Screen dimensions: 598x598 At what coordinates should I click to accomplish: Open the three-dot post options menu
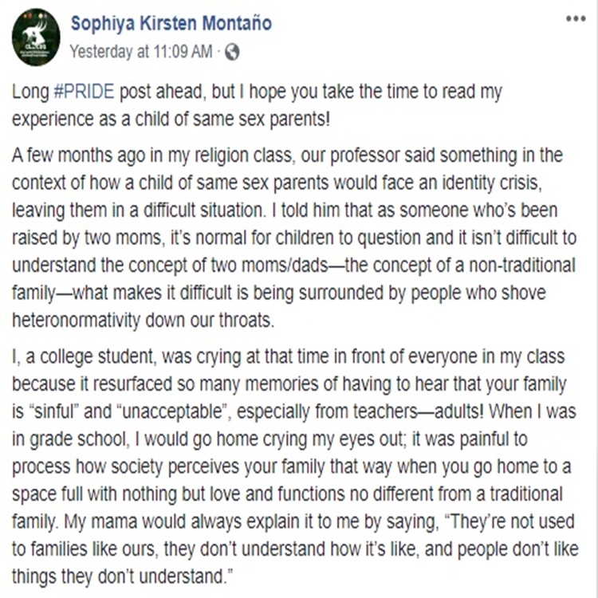pos(576,18)
